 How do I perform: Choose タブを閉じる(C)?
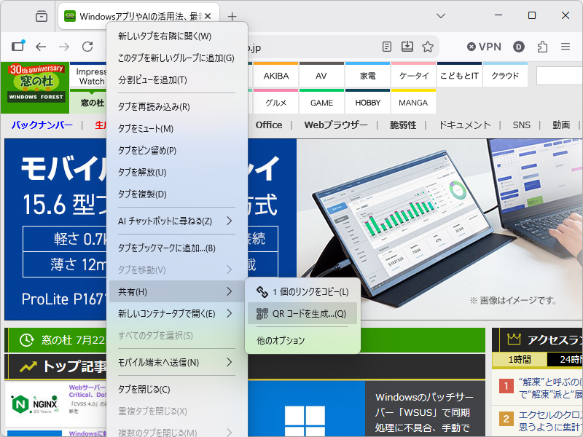coord(177,390)
